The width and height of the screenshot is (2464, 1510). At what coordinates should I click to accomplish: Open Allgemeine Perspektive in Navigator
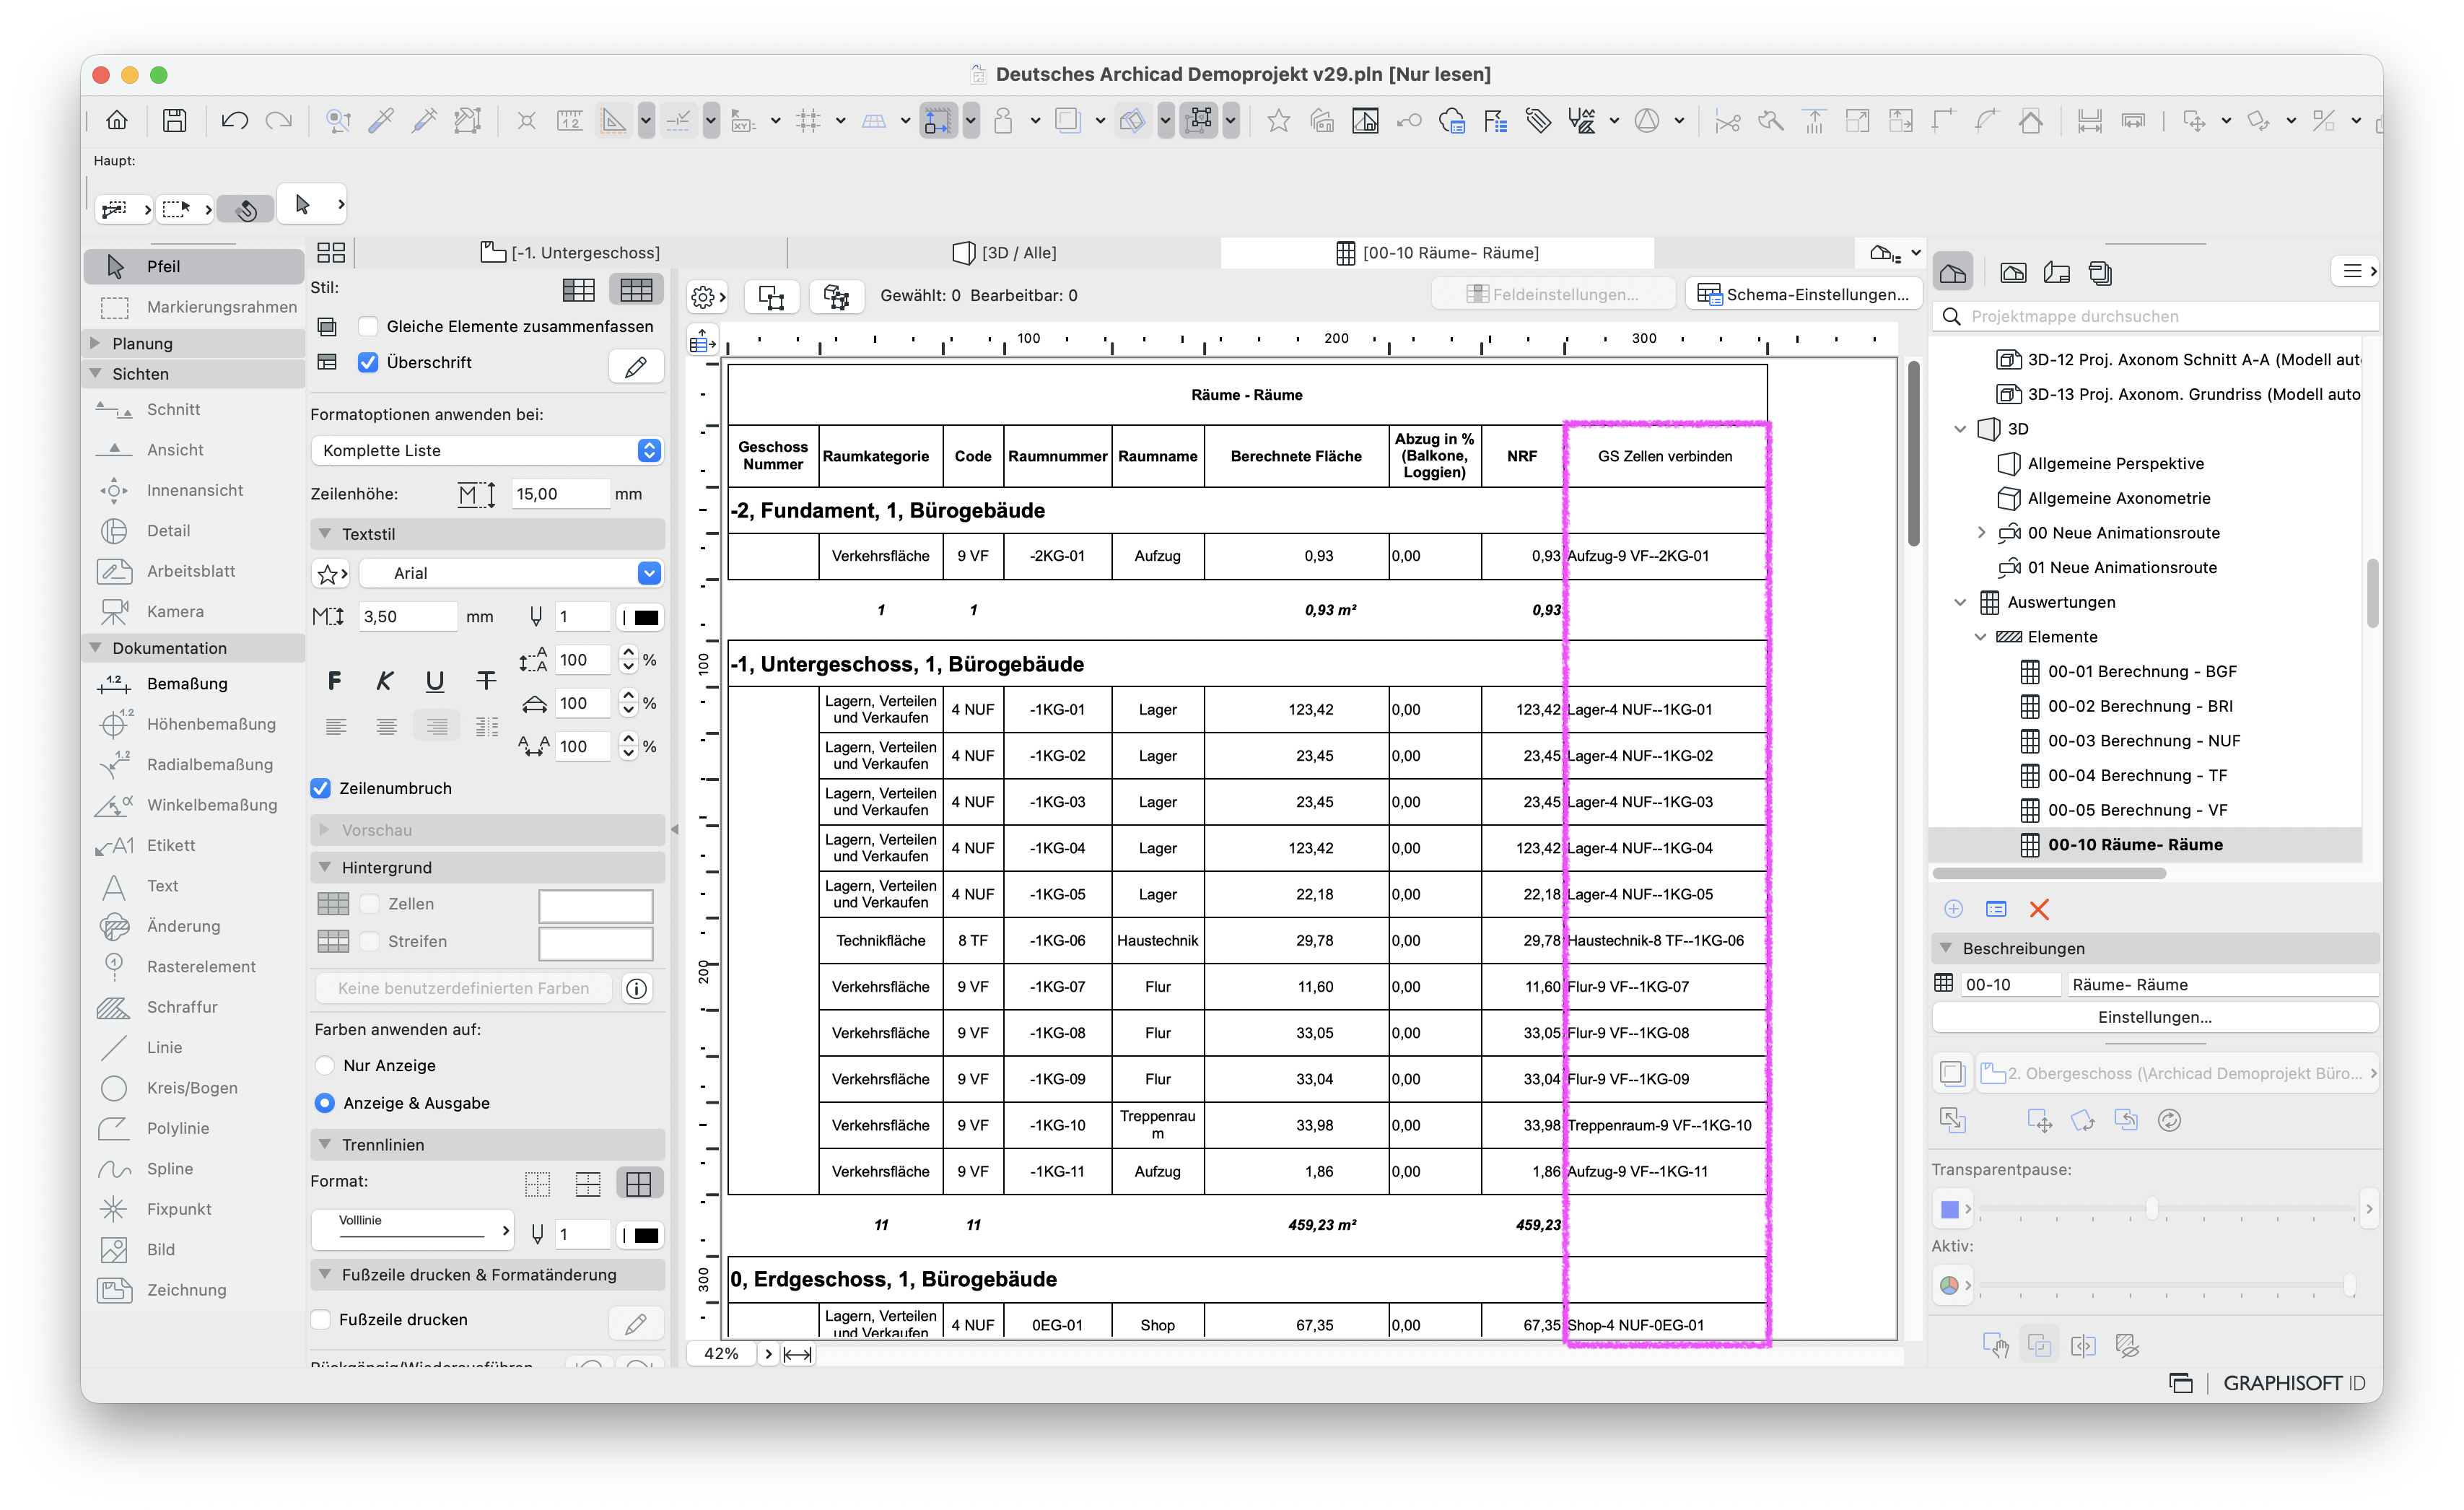click(x=2115, y=463)
